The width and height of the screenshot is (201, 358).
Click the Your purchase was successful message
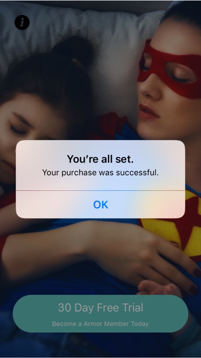[100, 173]
